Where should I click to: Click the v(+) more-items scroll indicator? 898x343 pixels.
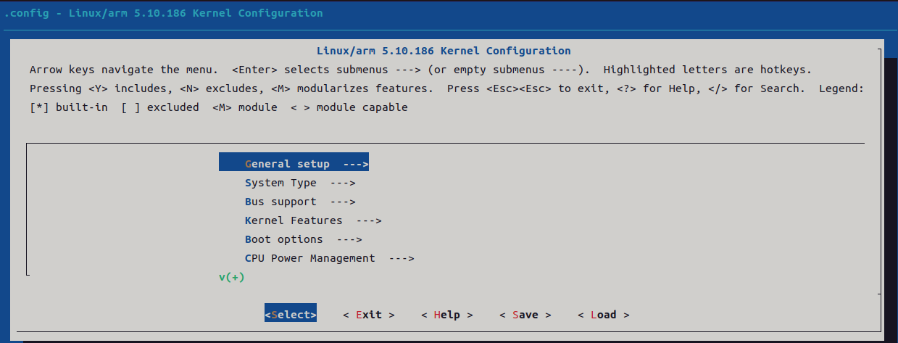coord(232,277)
